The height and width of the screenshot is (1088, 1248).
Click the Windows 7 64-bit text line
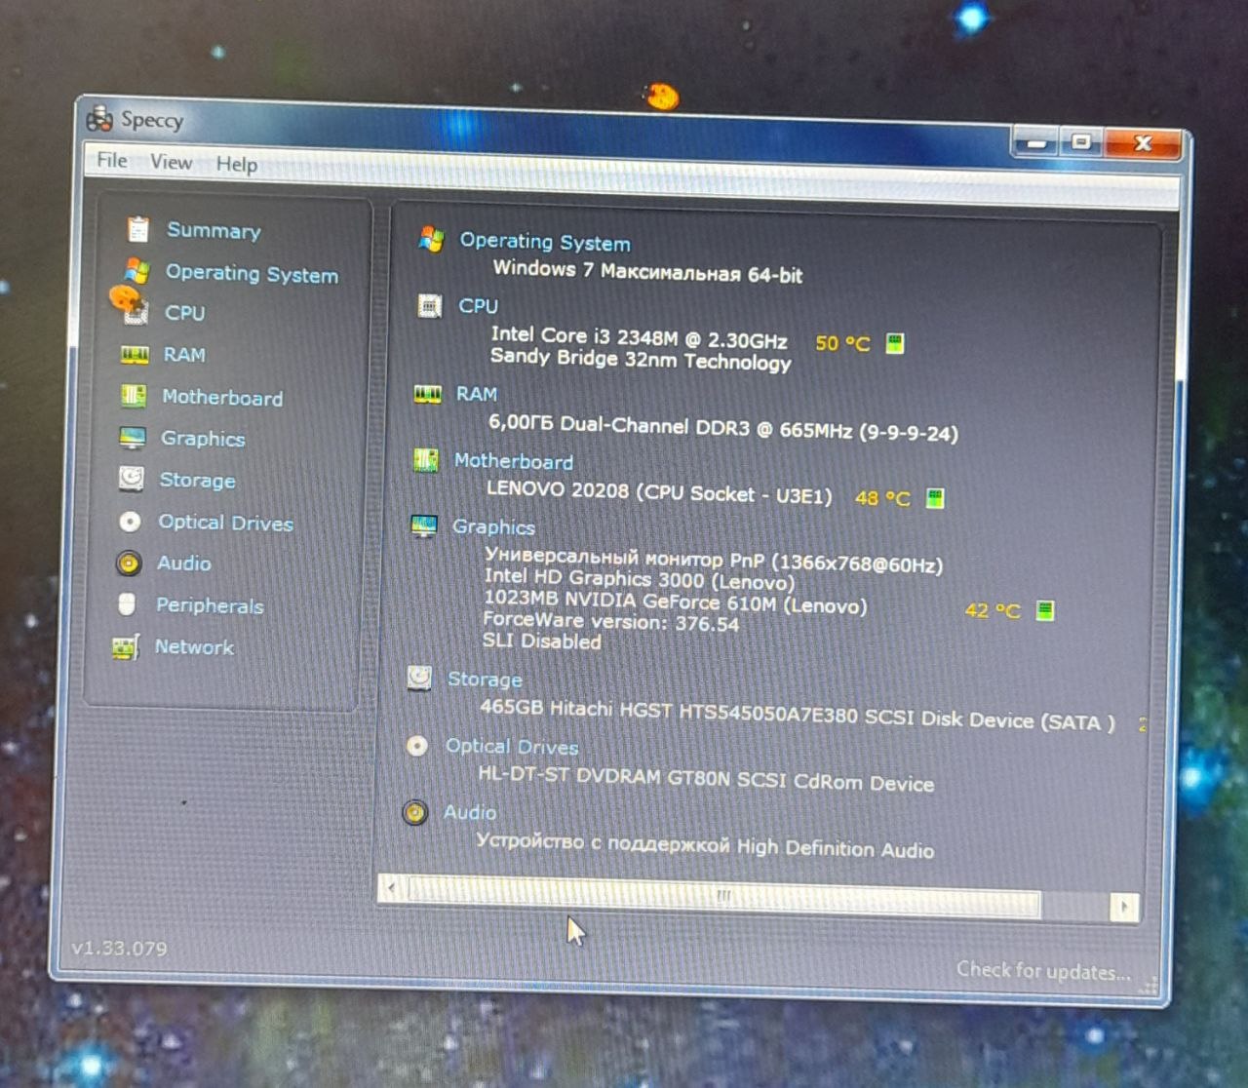click(x=647, y=271)
